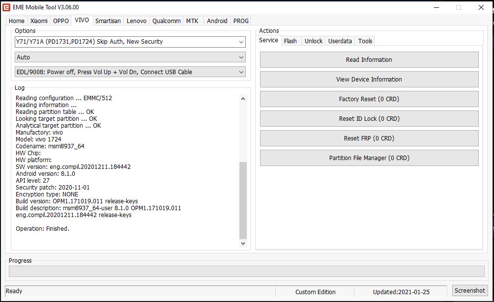Switch to the Qualcomm tab
Image resolution: width=494 pixels, height=302 pixels.
(x=166, y=21)
